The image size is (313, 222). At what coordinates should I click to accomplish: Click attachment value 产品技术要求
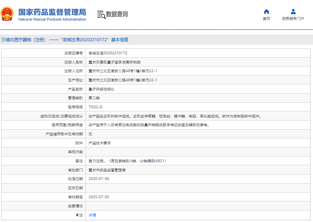point(100,143)
